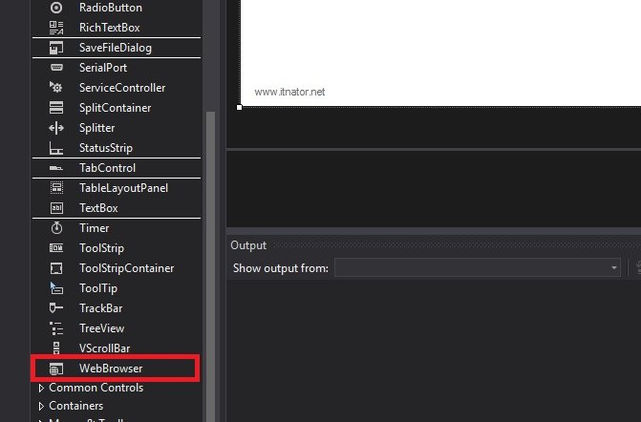Click the ServiceController gear icon
Screen dimensions: 641x422
[56, 88]
